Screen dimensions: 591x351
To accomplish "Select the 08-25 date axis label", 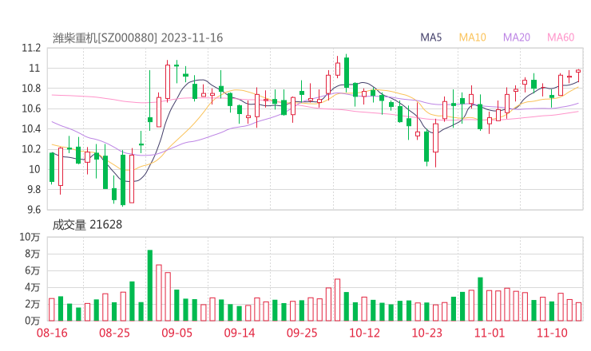I will tap(114, 333).
